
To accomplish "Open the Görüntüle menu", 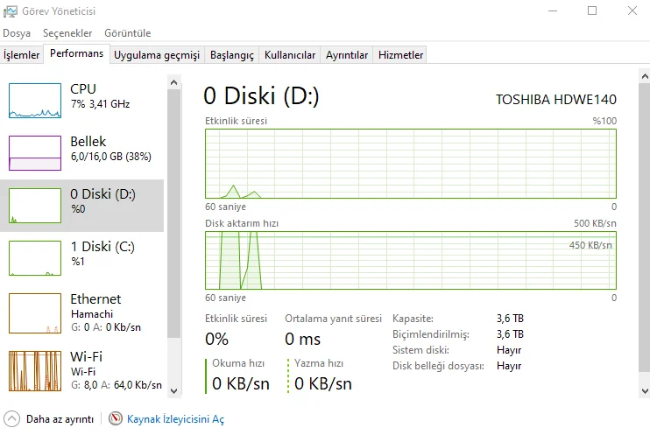I will pyautogui.click(x=128, y=33).
